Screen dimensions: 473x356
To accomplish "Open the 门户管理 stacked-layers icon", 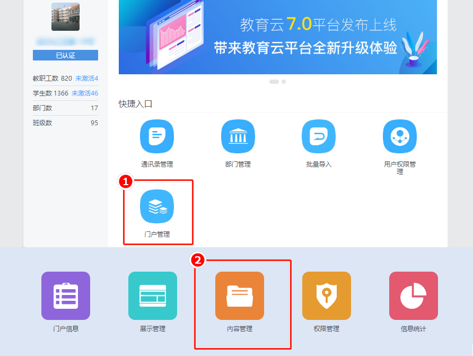I will pyautogui.click(x=157, y=206).
